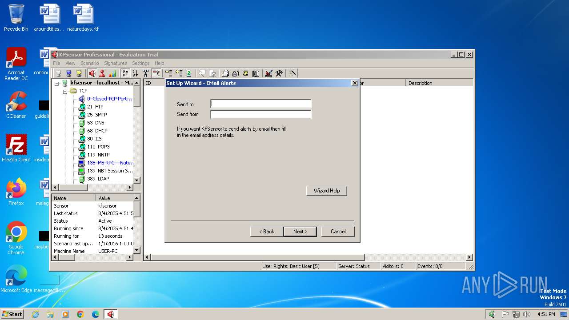The height and width of the screenshot is (320, 569).
Task: Select the 389 LDAP tree item
Action: tap(98, 179)
